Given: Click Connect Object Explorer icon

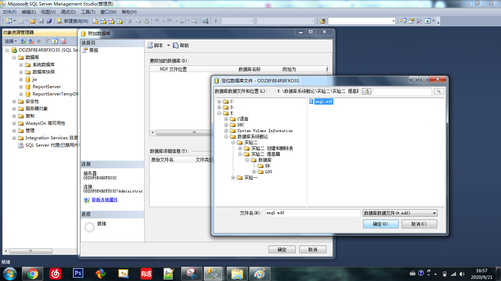Looking at the screenshot, I should [x=23, y=41].
